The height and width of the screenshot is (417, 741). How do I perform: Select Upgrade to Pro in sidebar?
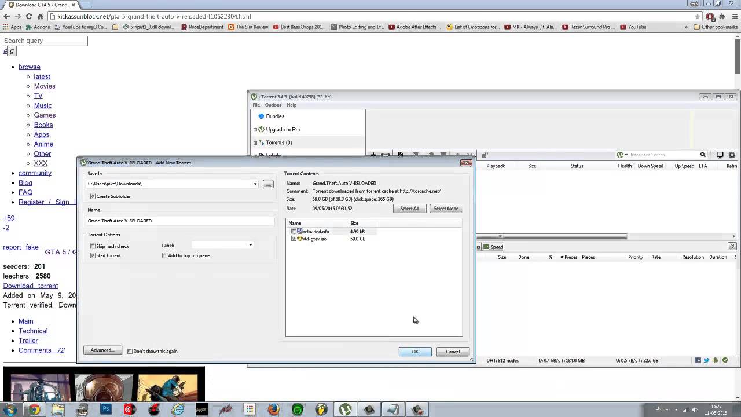pos(283,130)
